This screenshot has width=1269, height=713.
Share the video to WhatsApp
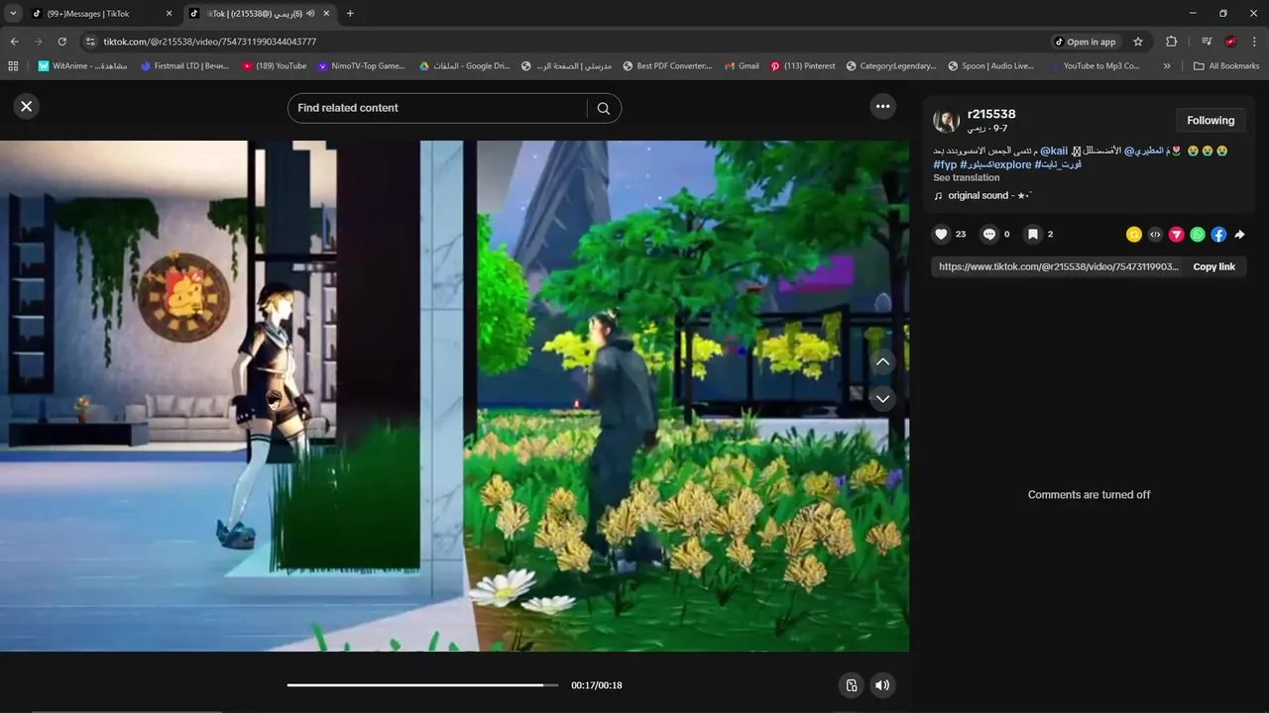[x=1198, y=235]
